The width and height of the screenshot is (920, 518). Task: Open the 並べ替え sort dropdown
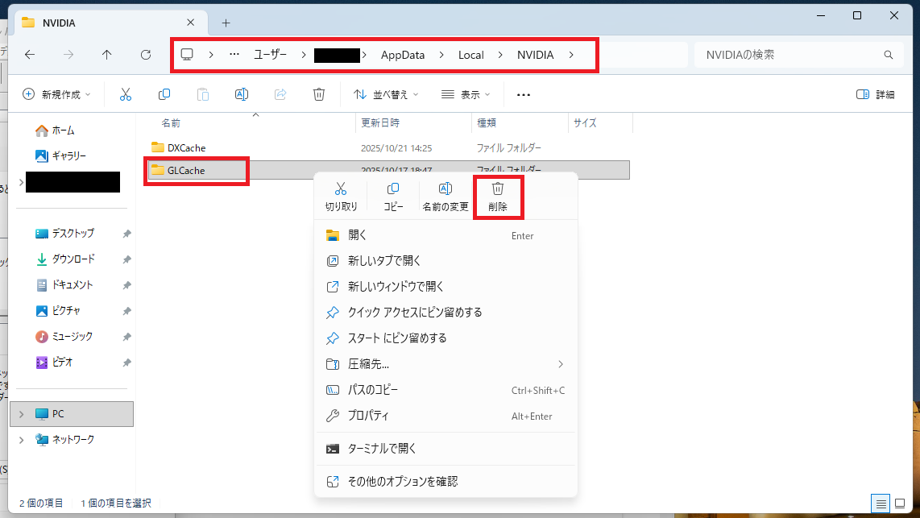click(x=387, y=94)
